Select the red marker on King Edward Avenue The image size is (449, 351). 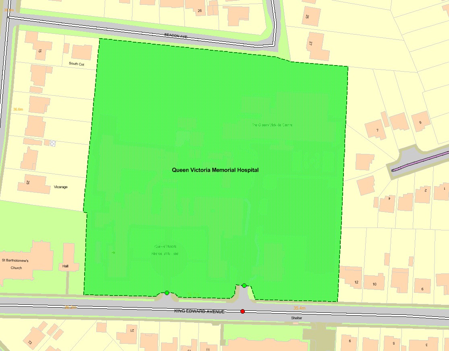tap(243, 311)
